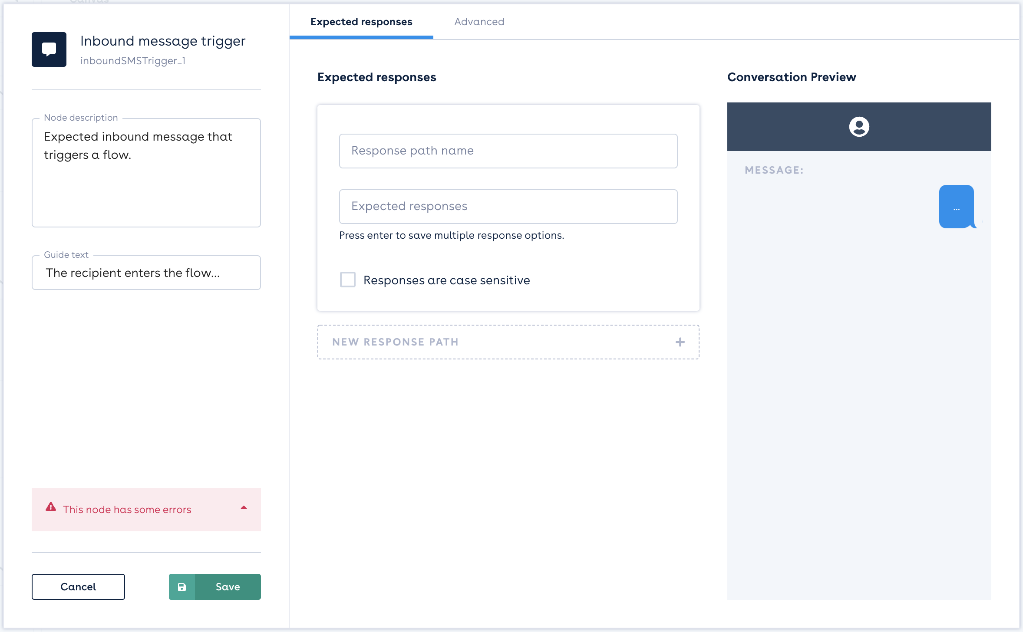Click the red warning triangle icon

point(51,507)
